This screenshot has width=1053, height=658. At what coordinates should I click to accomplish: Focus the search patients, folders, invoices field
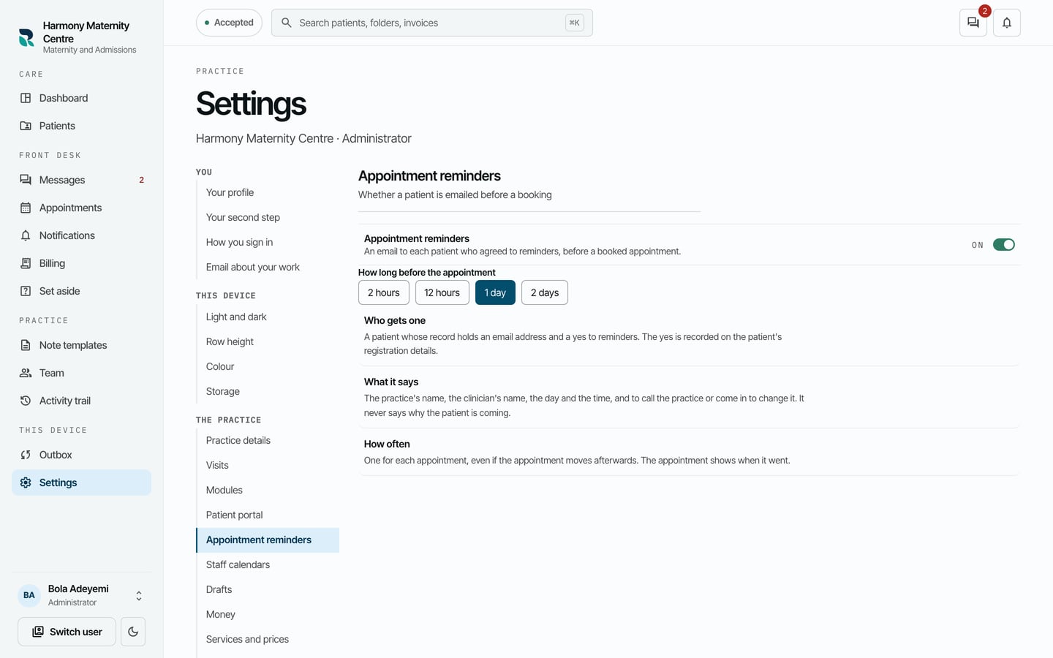[431, 23]
